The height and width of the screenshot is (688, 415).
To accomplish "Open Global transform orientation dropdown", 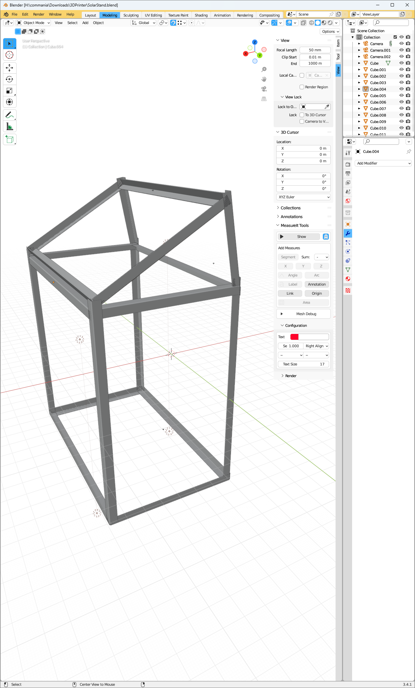I will pos(143,23).
